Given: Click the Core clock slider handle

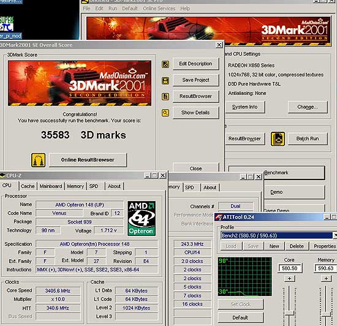Looking at the screenshot, I should point(290,314).
